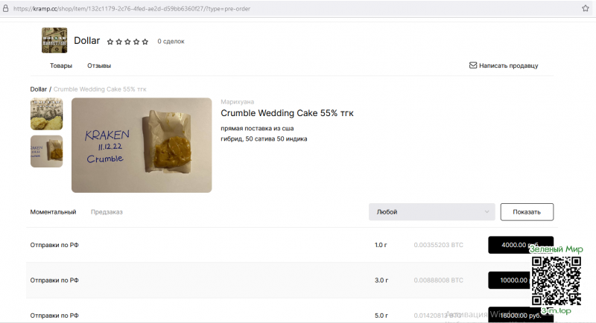Click the QR code image

click(x=556, y=281)
